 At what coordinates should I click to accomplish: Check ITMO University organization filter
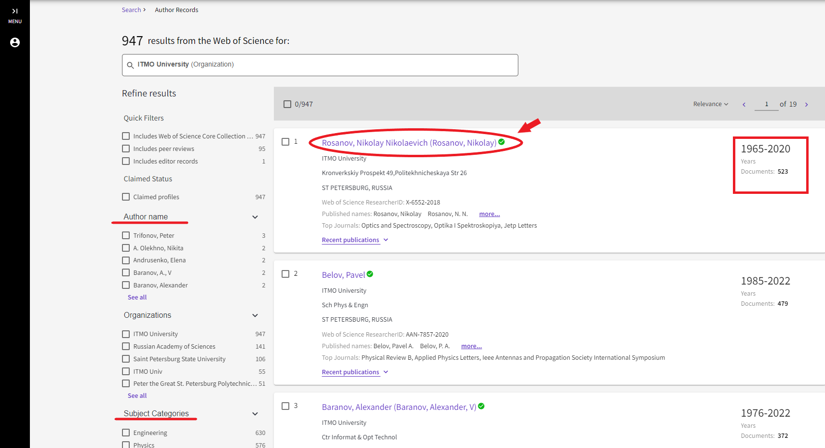126,334
